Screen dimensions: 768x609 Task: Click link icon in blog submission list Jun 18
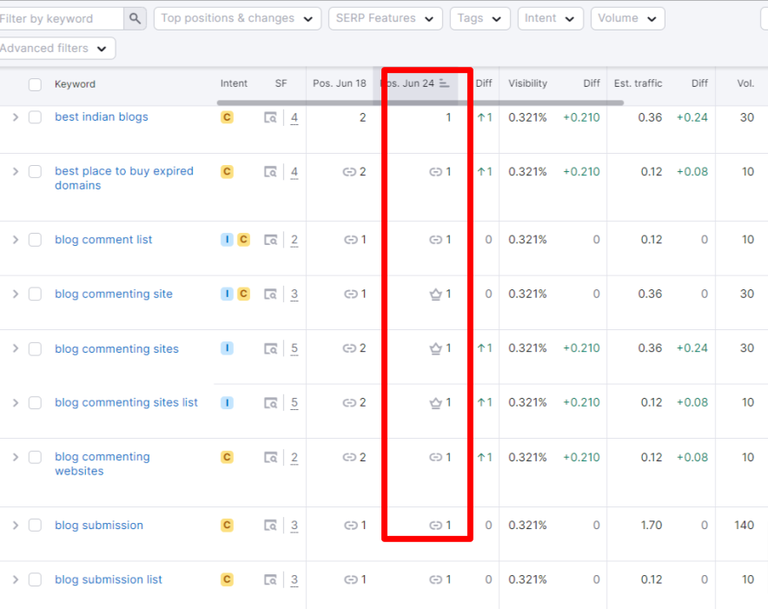tap(350, 580)
